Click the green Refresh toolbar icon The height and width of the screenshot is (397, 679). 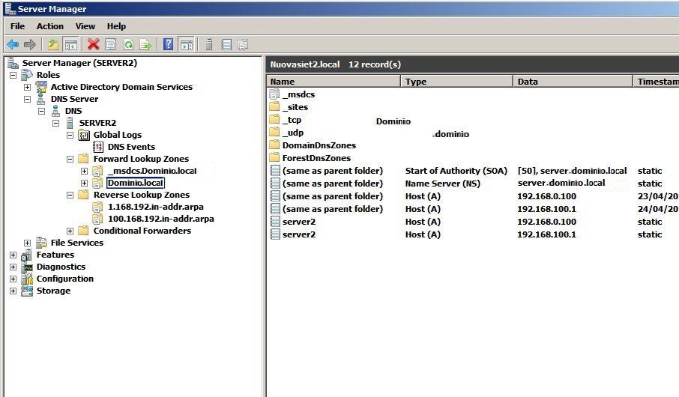[x=128, y=44]
